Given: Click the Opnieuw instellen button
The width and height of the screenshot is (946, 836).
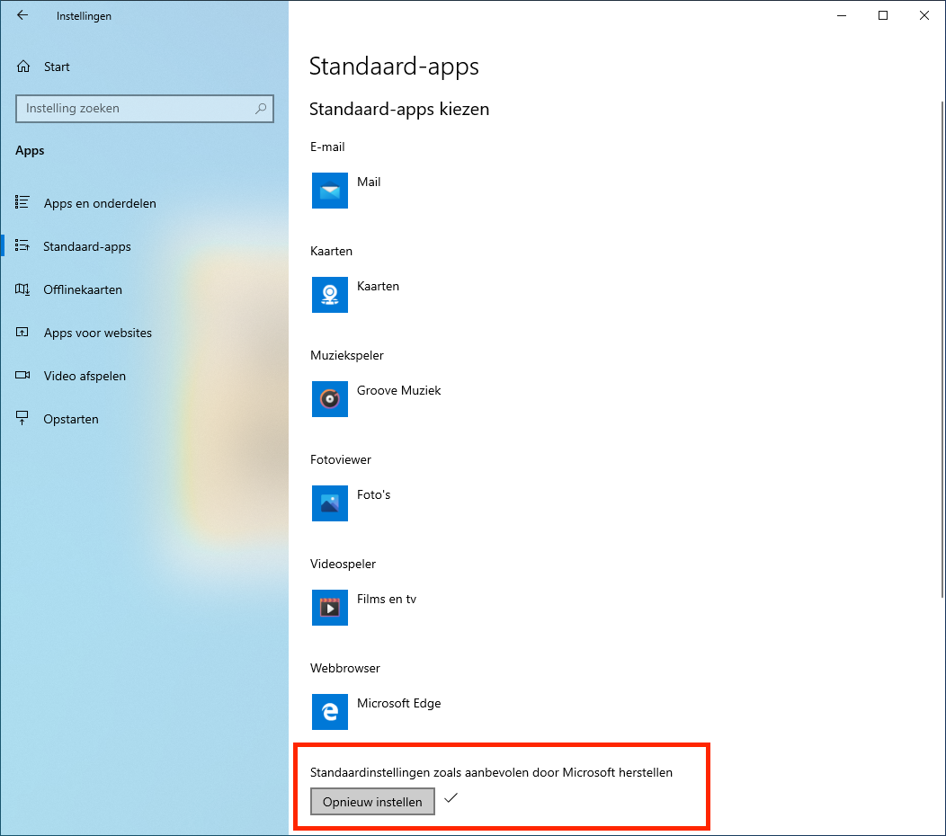Looking at the screenshot, I should click(371, 801).
